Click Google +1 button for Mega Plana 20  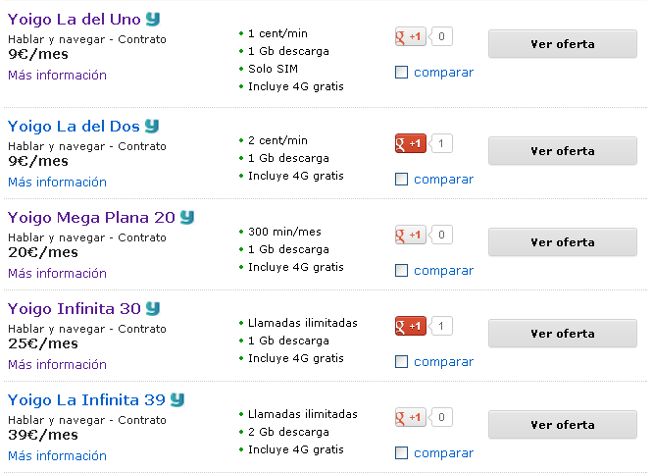[x=411, y=235]
